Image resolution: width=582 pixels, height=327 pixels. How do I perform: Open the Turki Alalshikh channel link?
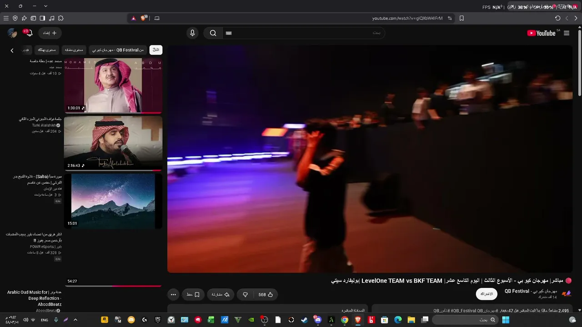(x=45, y=125)
